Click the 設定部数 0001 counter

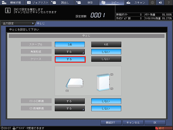pos(90,15)
